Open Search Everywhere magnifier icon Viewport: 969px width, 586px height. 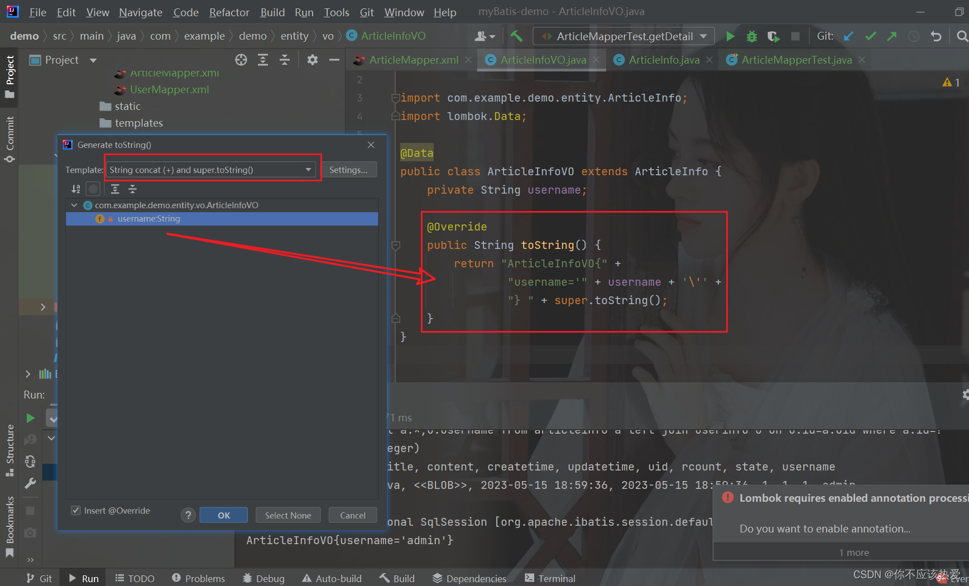[x=962, y=36]
